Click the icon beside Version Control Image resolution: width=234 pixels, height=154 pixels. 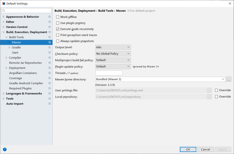[x=50, y=27]
